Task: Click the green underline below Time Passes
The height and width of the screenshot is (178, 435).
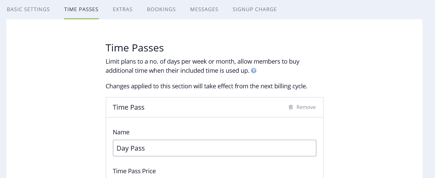Action: click(x=81, y=19)
